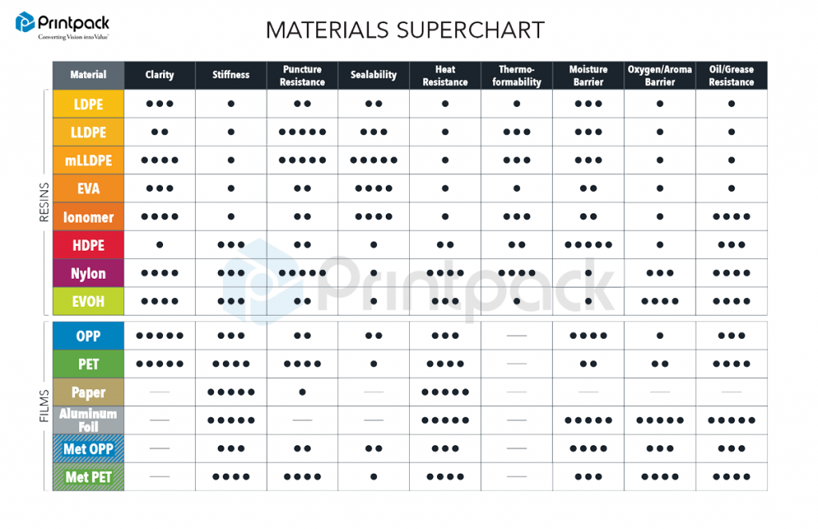Image resolution: width=818 pixels, height=529 pixels.
Task: Select the Thermo-formability column header
Action: pyautogui.click(x=517, y=75)
